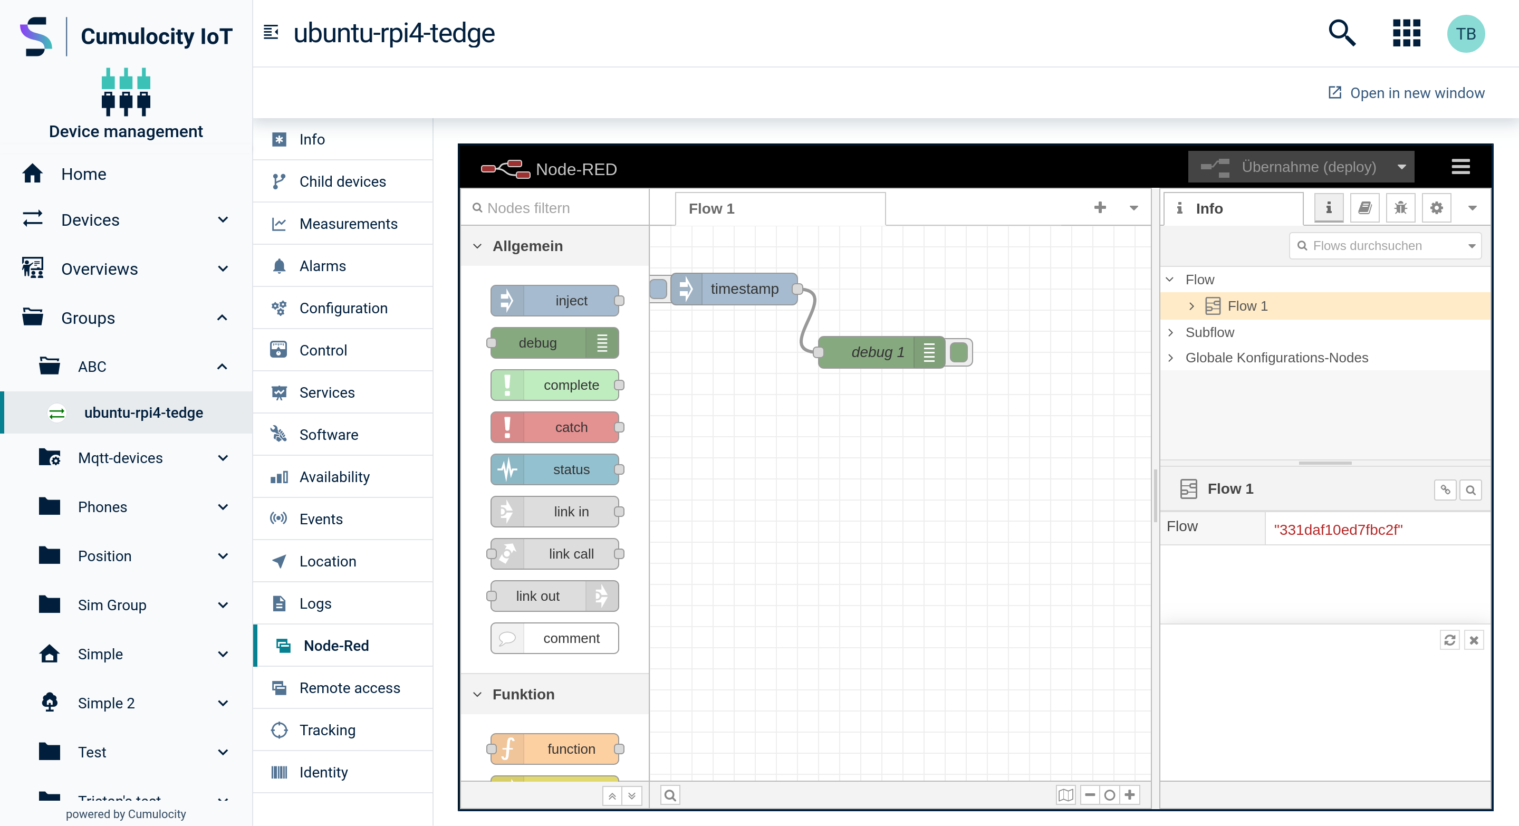The height and width of the screenshot is (826, 1519).
Task: Select the catch palette node
Action: point(555,427)
